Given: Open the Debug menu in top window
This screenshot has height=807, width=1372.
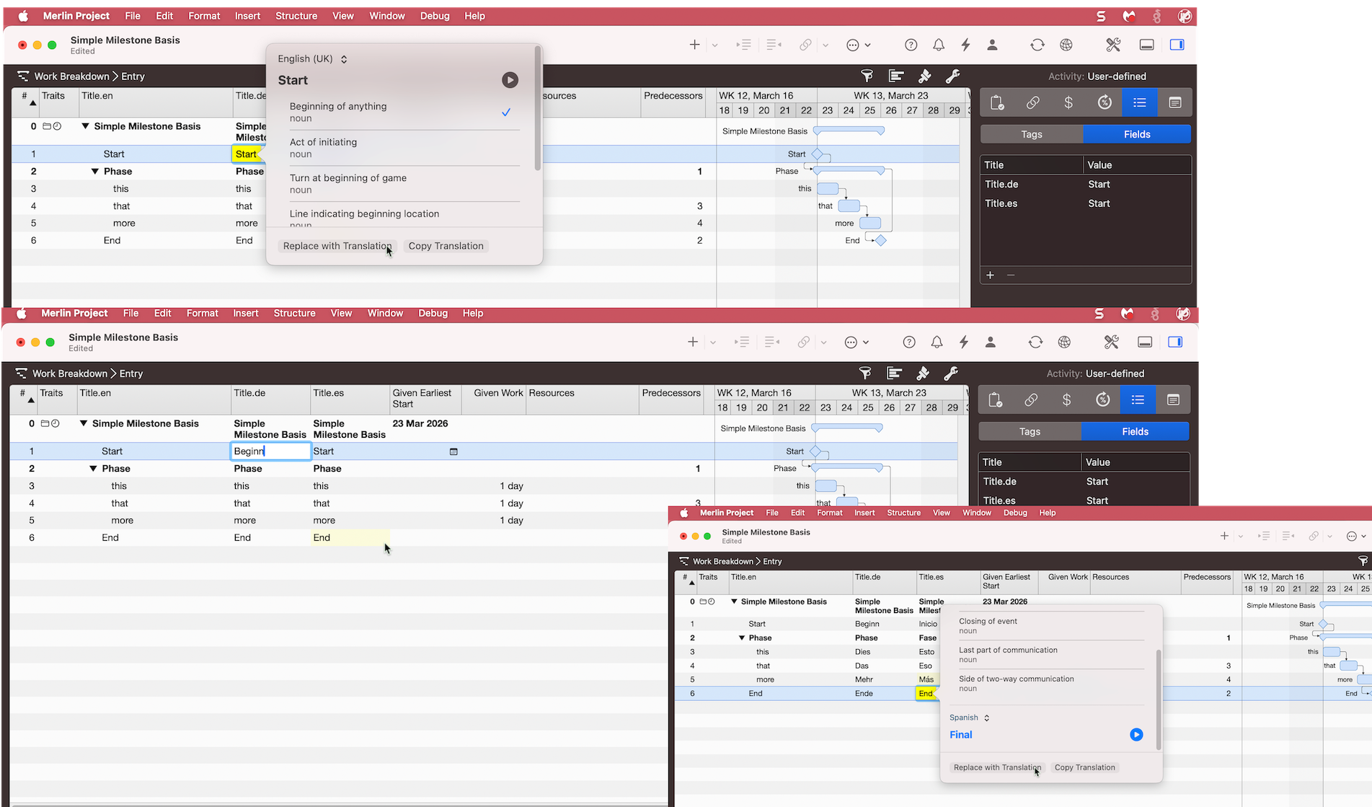Looking at the screenshot, I should (435, 16).
